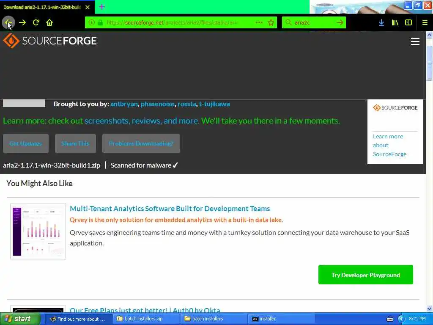The width and height of the screenshot is (433, 325).
Task: Click the Try Developer Playground button
Action: pyautogui.click(x=366, y=275)
